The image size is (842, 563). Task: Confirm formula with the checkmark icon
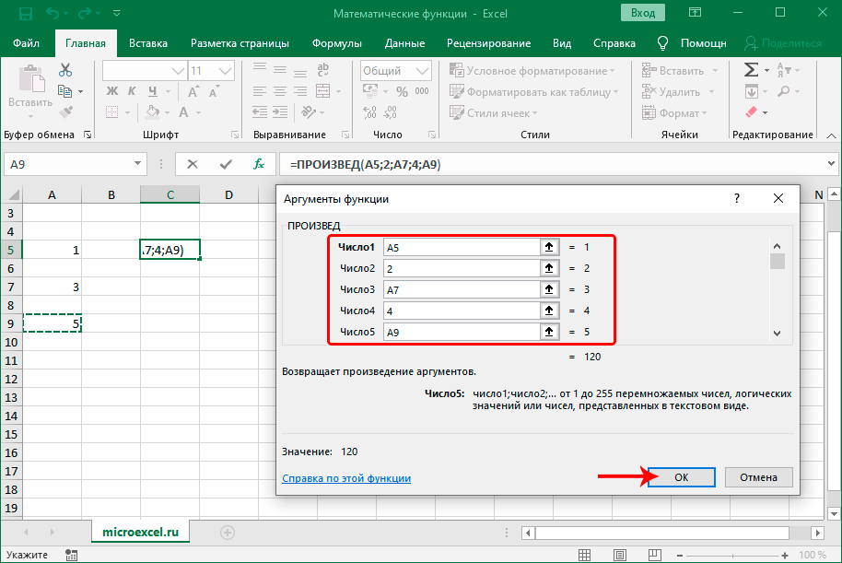click(226, 164)
